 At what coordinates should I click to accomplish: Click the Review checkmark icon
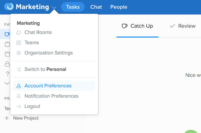pyautogui.click(x=172, y=26)
